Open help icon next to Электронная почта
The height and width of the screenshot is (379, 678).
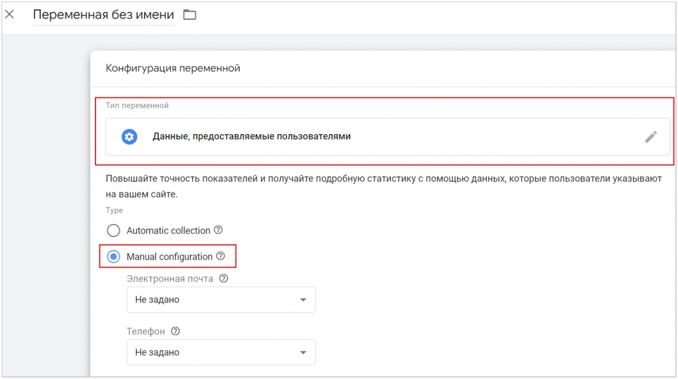[x=224, y=279]
